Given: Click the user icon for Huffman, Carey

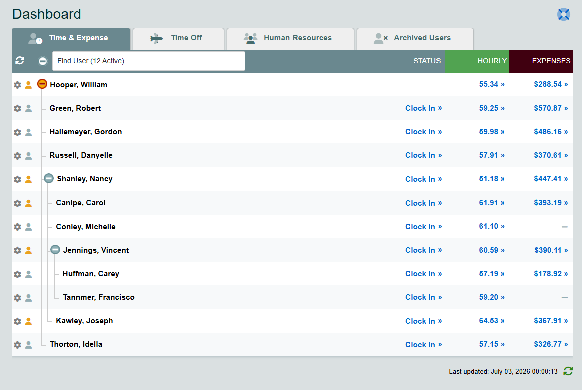Looking at the screenshot, I should (28, 274).
